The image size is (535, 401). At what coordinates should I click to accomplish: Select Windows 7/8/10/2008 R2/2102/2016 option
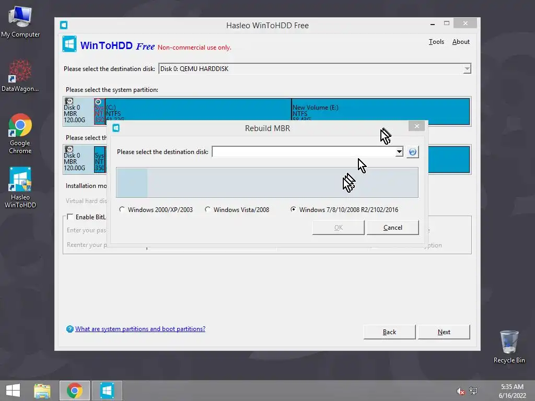(x=293, y=209)
